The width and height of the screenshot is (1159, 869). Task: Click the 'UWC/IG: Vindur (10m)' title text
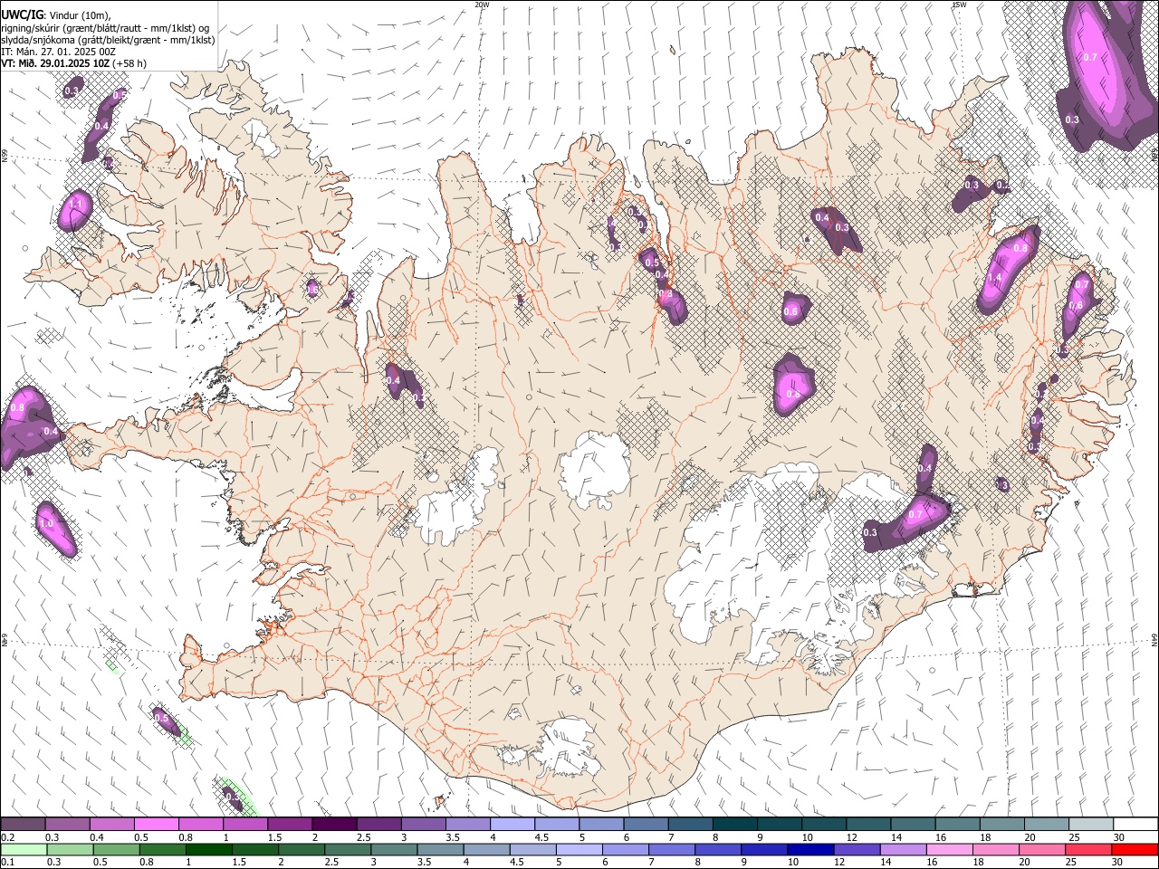tap(56, 16)
